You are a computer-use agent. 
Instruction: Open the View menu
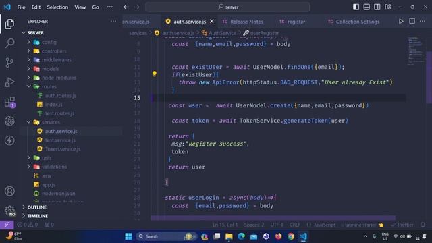(x=80, y=7)
